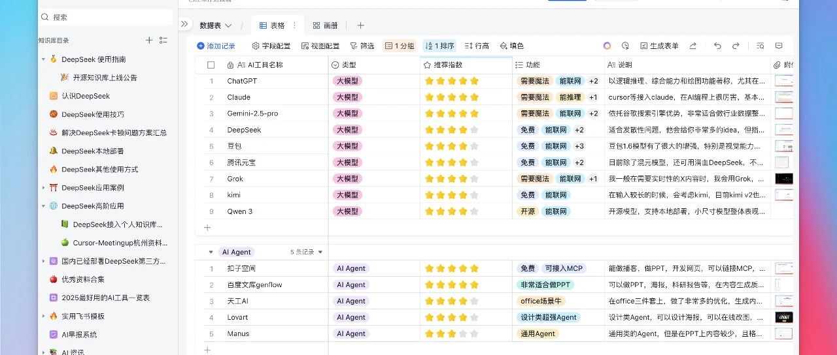Screen dimensions: 837x355
Task: Select the 天工AI name cell
Action: tap(275, 301)
